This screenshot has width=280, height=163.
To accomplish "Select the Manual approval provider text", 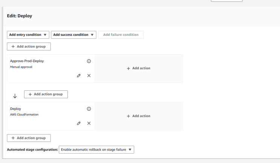I will 21,67.
